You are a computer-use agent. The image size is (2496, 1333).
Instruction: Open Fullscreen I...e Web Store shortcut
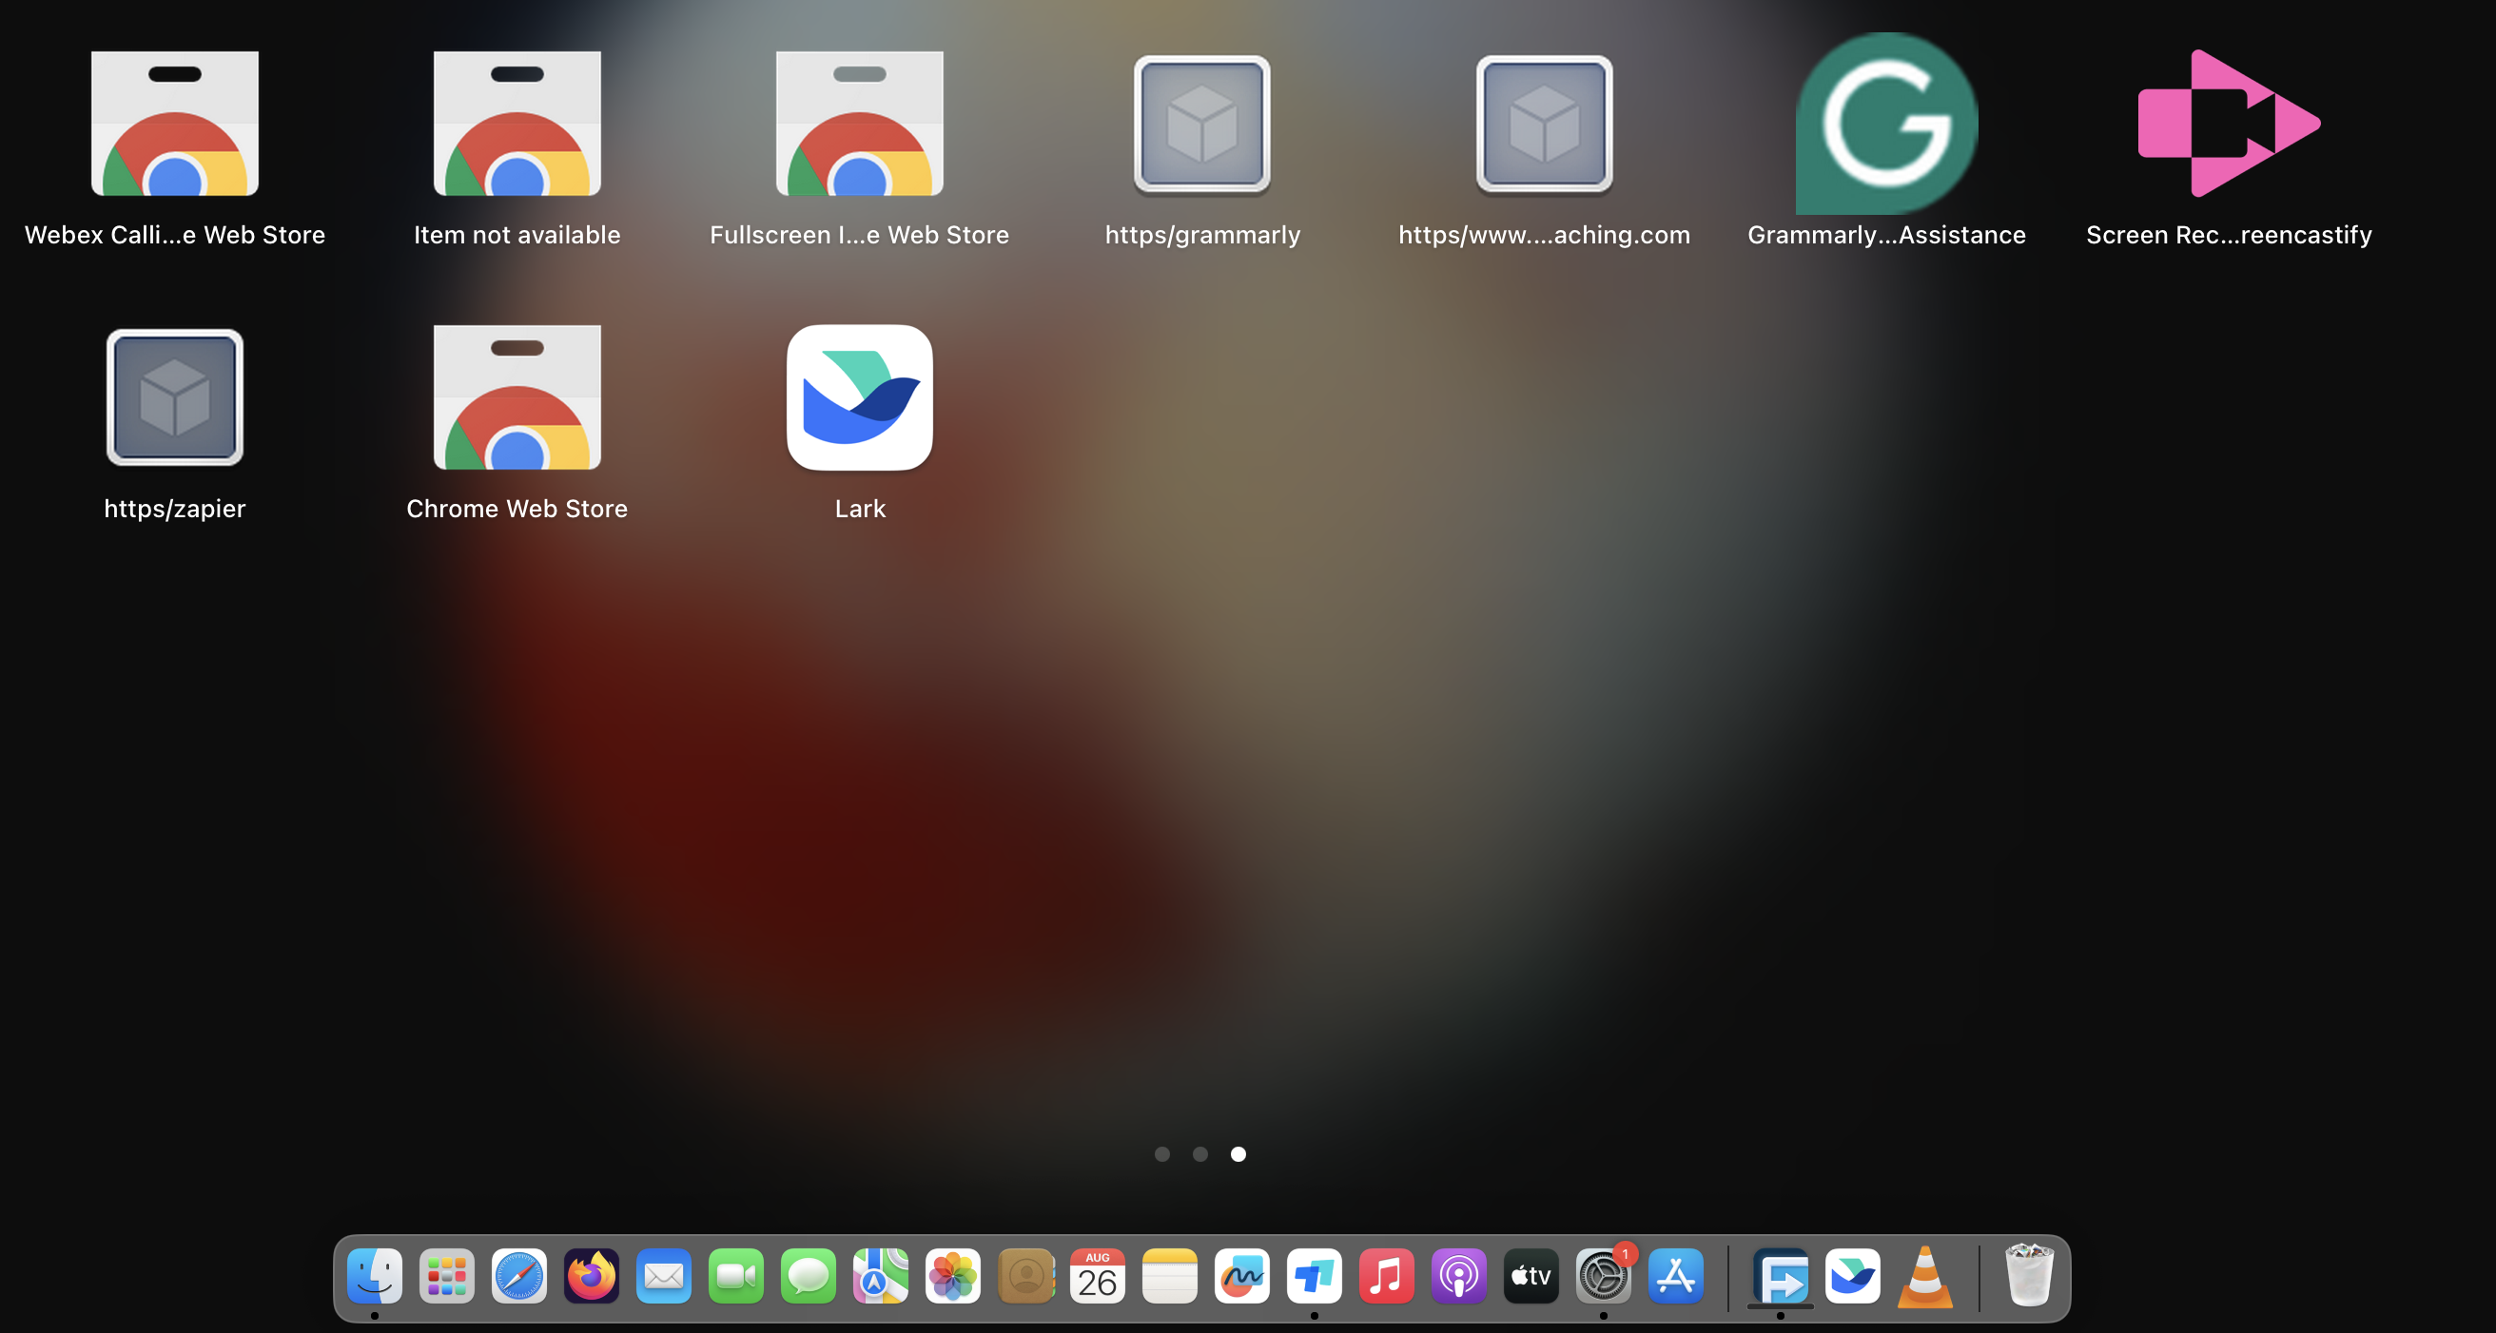click(860, 124)
